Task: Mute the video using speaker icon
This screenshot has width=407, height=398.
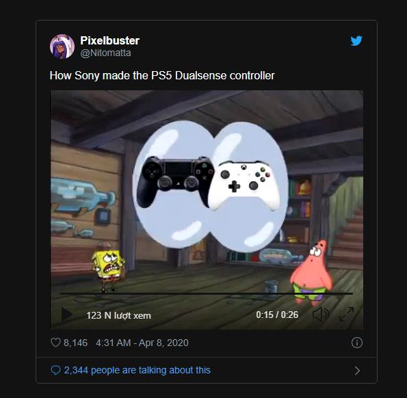Action: coord(321,314)
